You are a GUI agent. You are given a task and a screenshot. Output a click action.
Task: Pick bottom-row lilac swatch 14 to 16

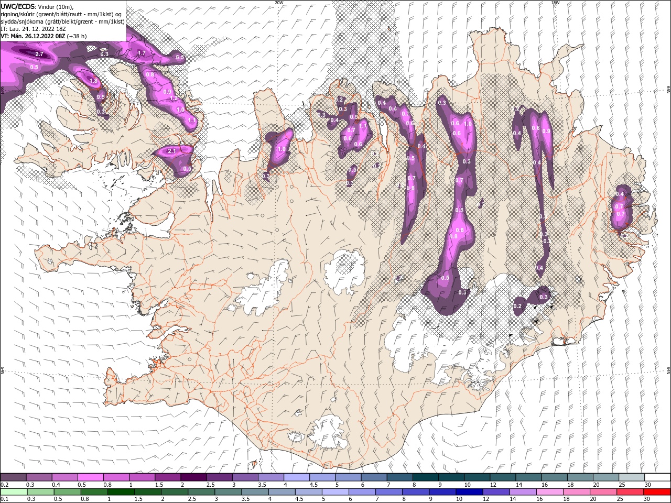(523, 492)
